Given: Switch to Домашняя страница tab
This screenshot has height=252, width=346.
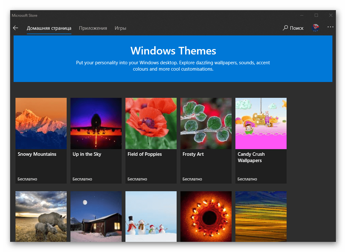Looking at the screenshot, I should coord(49,28).
